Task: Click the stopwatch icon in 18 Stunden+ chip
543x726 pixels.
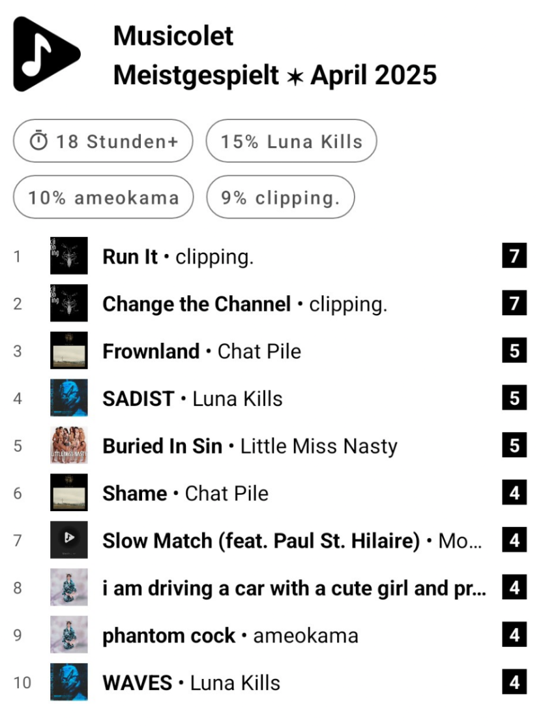Action: [39, 141]
